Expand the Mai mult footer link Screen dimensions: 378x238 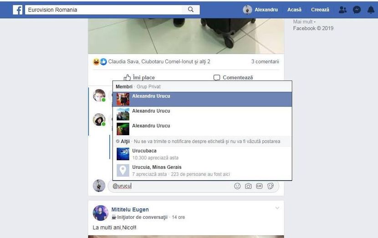pos(304,21)
